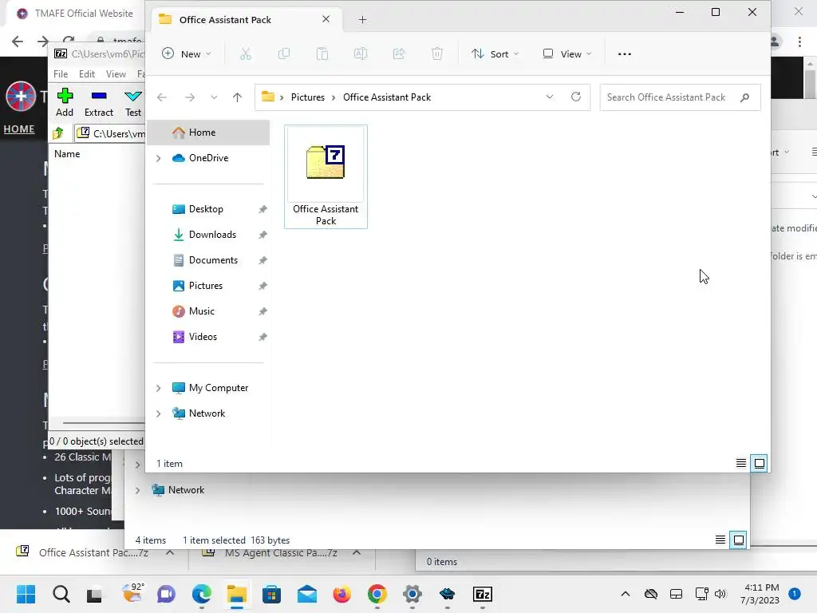Click the Share icon in Explorer toolbar
Viewport: 817px width, 613px height.
point(399,53)
